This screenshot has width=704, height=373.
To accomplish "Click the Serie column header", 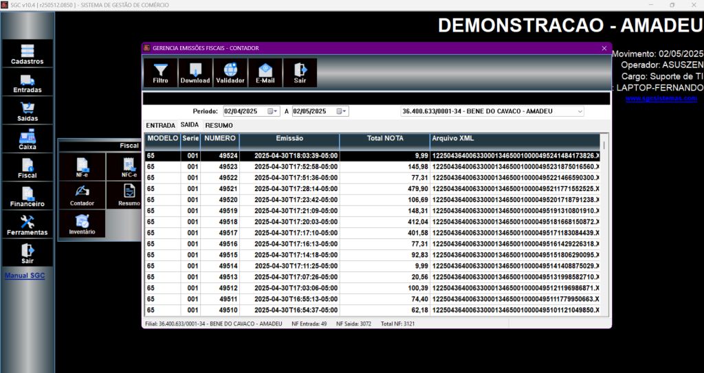I will (x=190, y=142).
